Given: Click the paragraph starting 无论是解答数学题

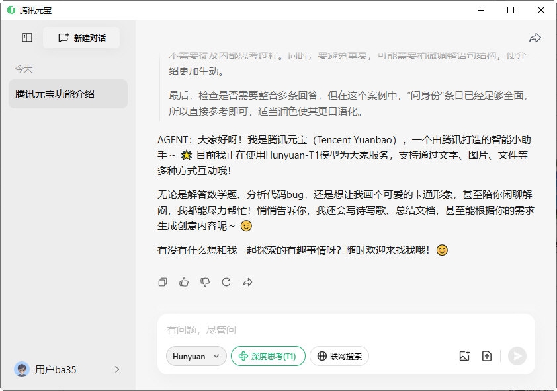Looking at the screenshot, I should click(x=346, y=210).
